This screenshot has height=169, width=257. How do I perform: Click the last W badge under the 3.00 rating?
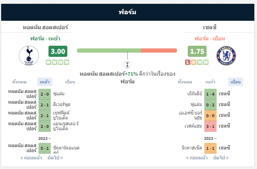pyautogui.click(x=67, y=62)
